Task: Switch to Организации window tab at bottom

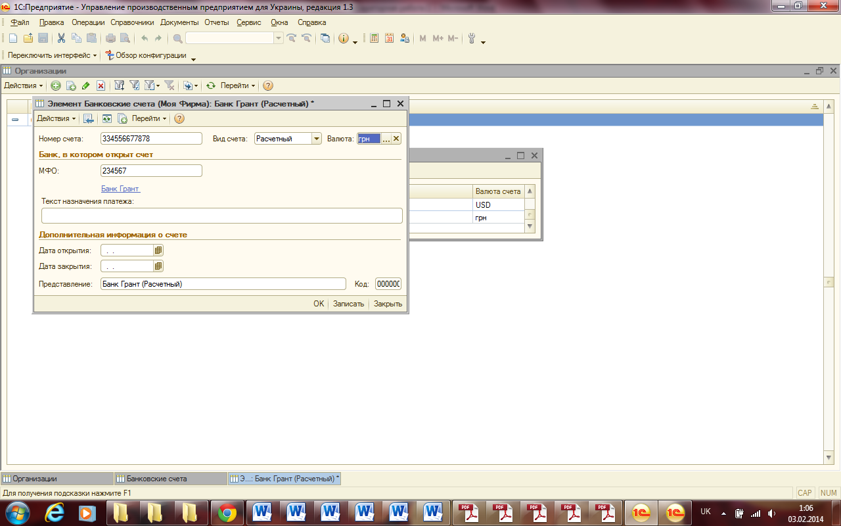Action: tap(57, 479)
